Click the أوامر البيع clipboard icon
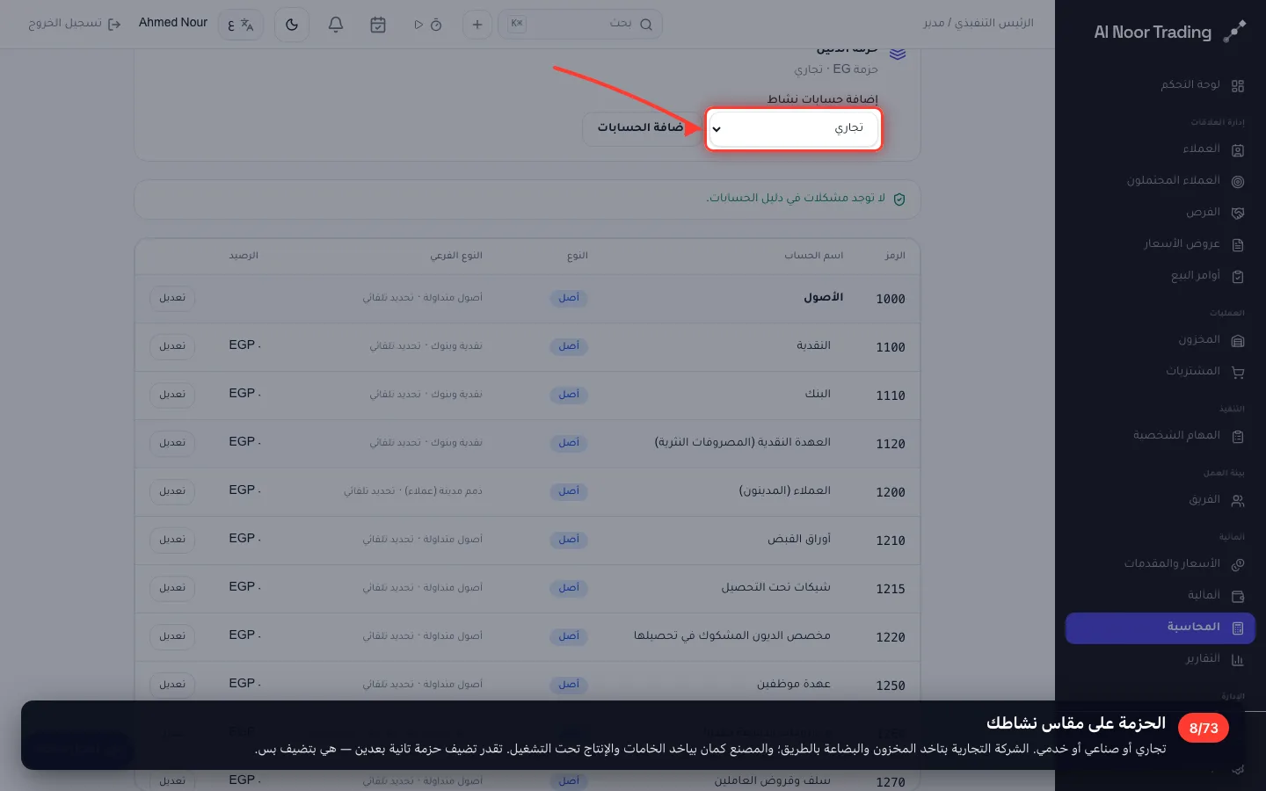Viewport: 1266px width, 791px height. pyautogui.click(x=1238, y=276)
